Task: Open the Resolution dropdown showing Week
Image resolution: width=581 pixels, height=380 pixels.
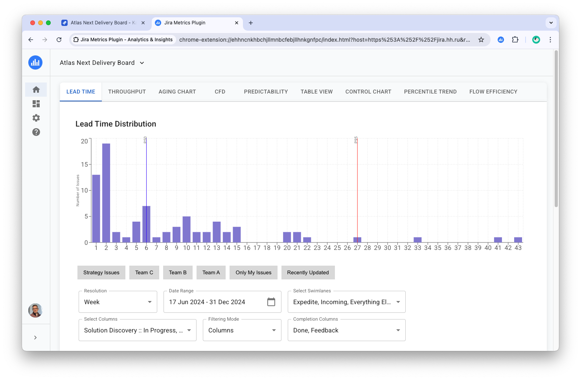Action: [x=118, y=302]
